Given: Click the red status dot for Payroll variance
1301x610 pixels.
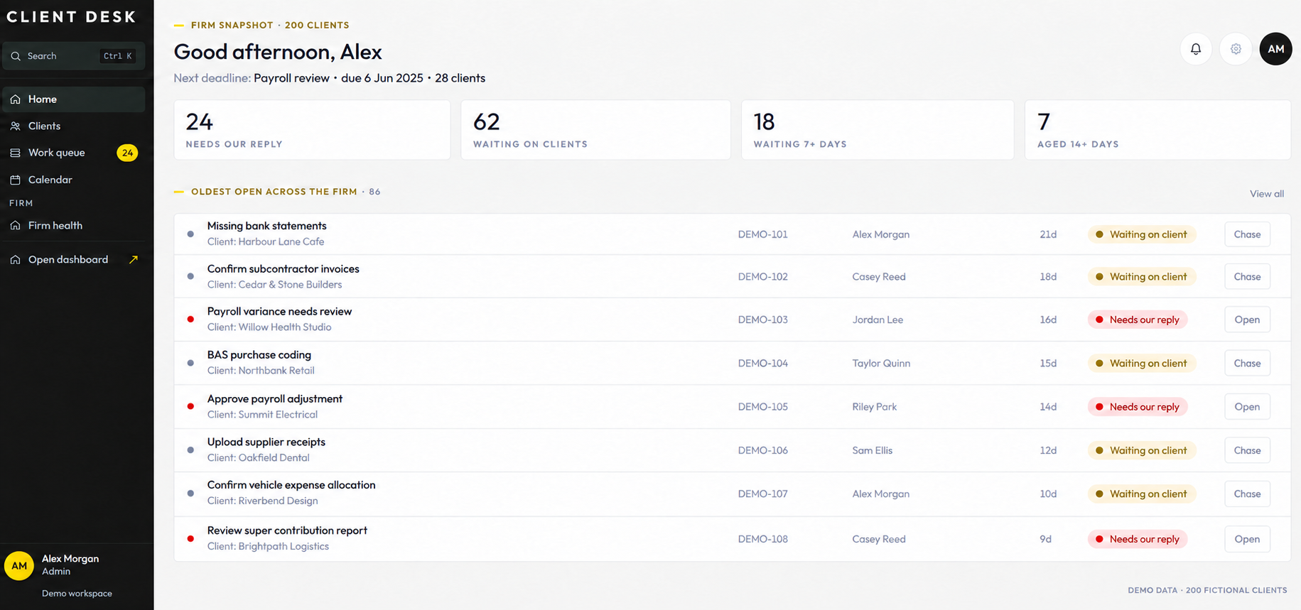Looking at the screenshot, I should (190, 320).
